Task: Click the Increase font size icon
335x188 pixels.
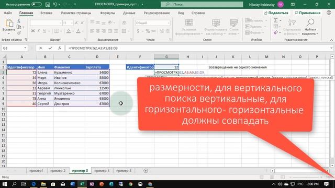Action: tap(76, 23)
